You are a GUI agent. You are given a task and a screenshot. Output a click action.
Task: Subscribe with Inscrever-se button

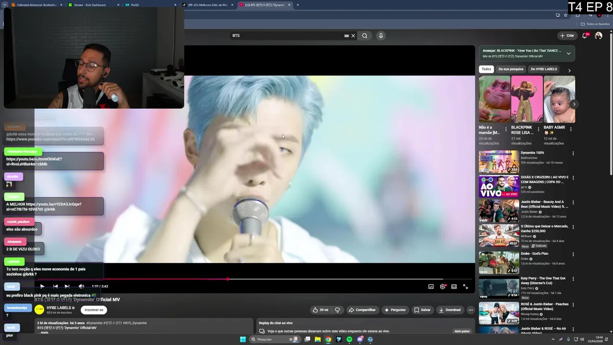(94, 310)
